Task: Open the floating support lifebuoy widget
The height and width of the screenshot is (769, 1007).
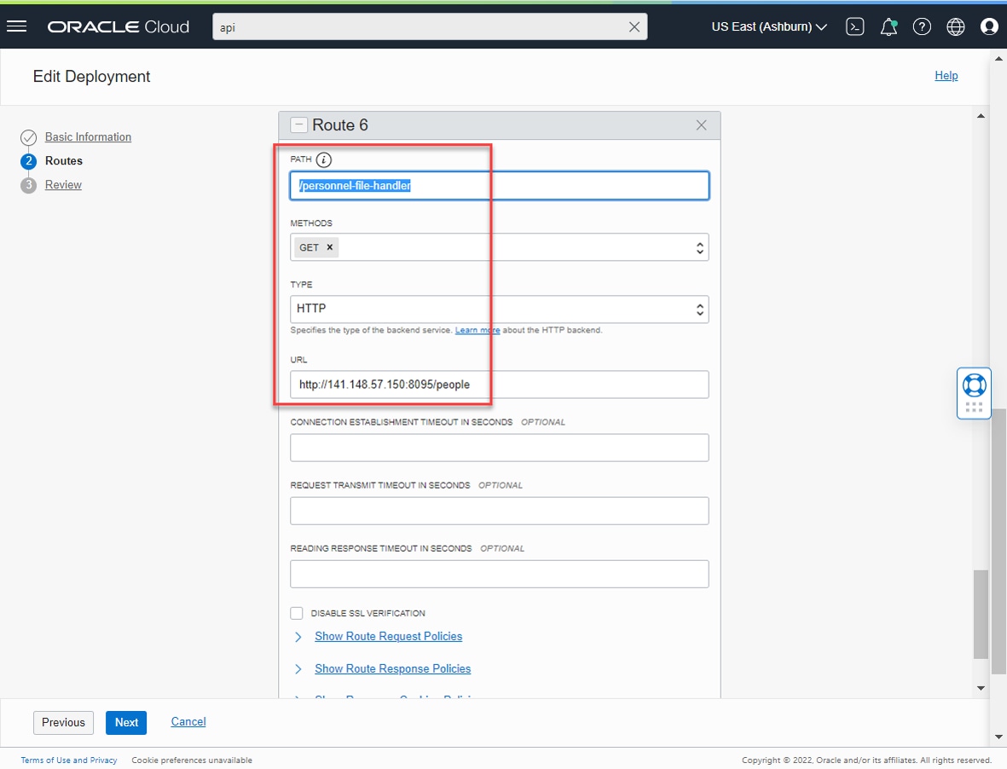Action: (x=974, y=385)
